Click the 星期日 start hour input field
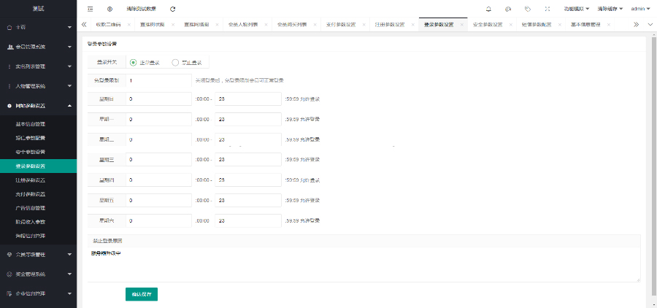 [159, 99]
